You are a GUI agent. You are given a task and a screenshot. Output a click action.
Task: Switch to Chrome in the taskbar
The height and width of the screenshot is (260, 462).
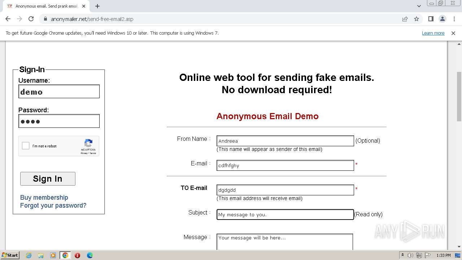65,255
